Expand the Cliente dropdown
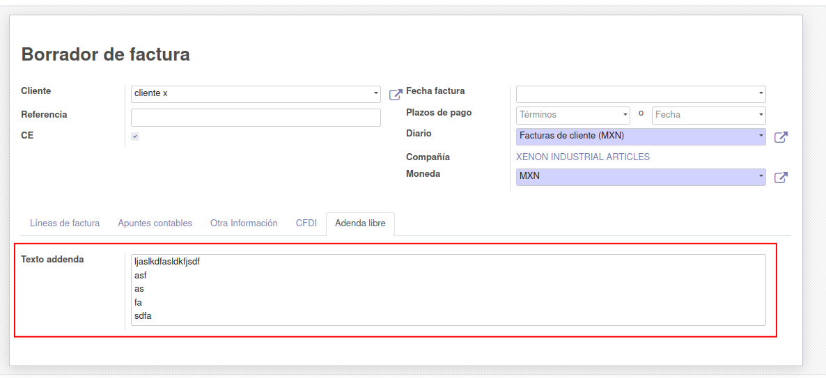This screenshot has width=826, height=378. click(x=375, y=94)
